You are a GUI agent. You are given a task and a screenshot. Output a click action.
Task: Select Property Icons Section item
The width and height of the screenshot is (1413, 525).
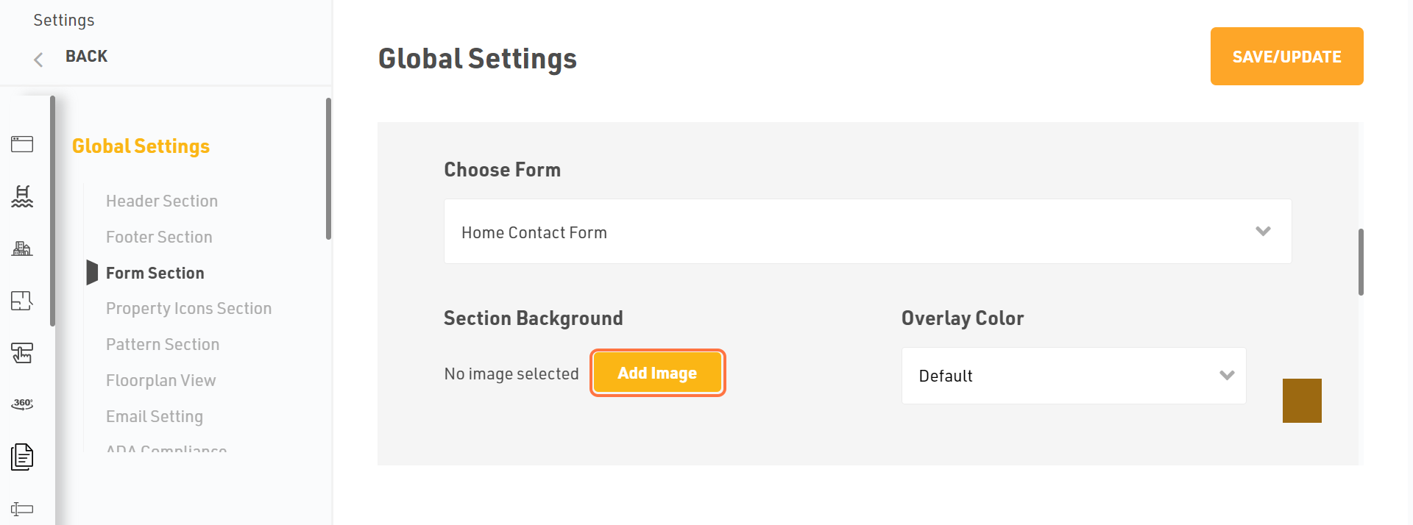pos(188,309)
